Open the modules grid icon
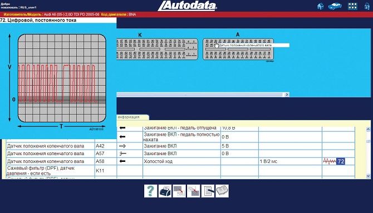Image resolution: width=373 pixels, height=213 pixels. (x=352, y=6)
